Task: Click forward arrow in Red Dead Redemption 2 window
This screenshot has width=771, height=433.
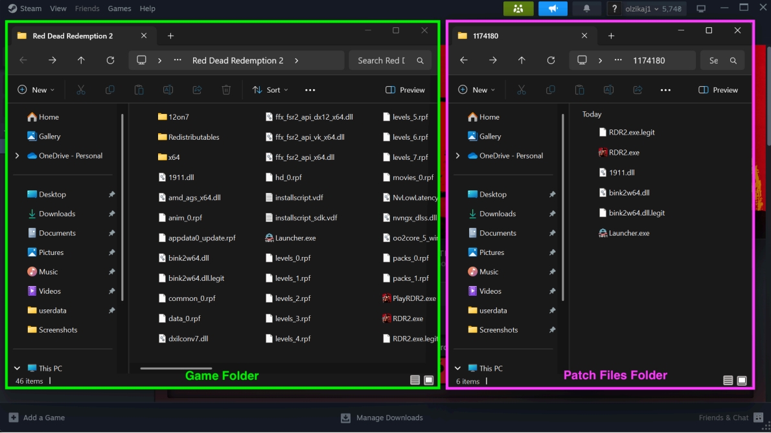Action: click(52, 60)
